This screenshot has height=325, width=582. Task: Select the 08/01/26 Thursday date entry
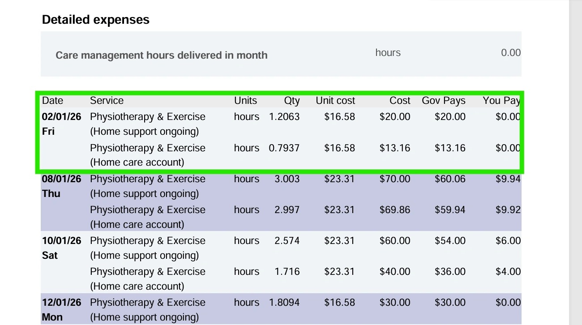pos(61,186)
